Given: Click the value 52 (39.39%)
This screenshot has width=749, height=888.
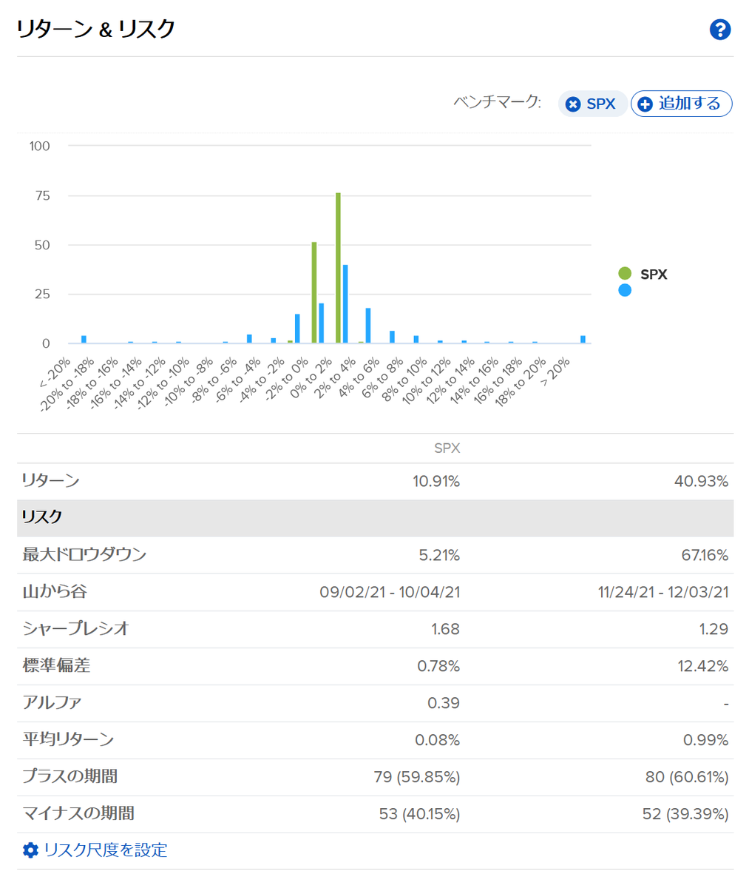Looking at the screenshot, I should click(x=685, y=814).
